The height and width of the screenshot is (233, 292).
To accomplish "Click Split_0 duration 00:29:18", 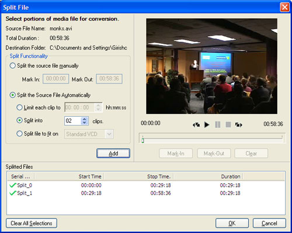I will [230, 185].
